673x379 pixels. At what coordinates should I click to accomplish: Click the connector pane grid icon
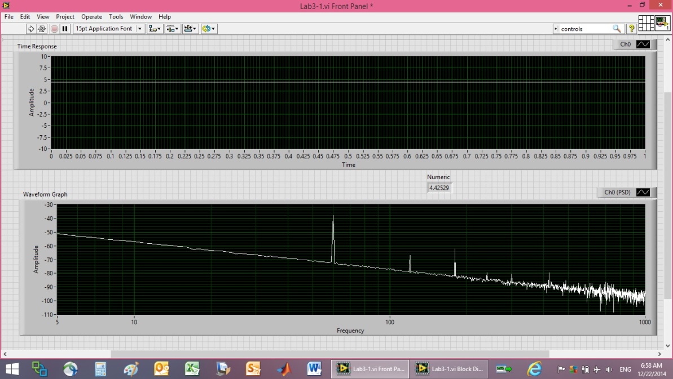pyautogui.click(x=646, y=23)
